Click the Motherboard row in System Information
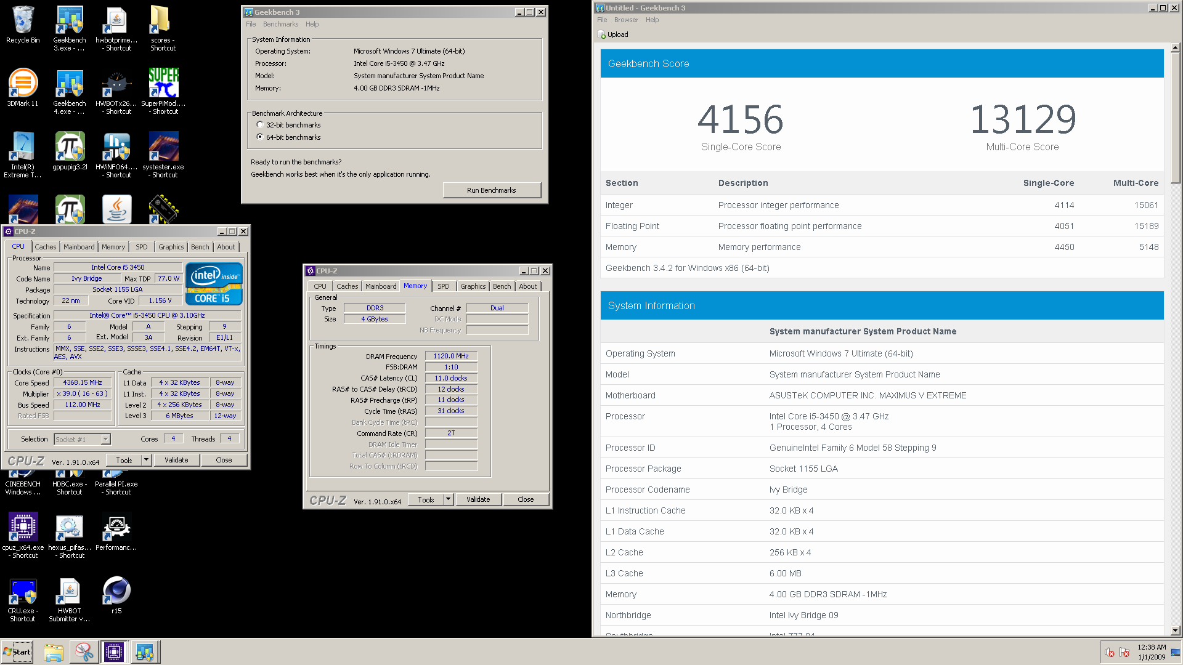The image size is (1183, 665). pyautogui.click(x=882, y=395)
